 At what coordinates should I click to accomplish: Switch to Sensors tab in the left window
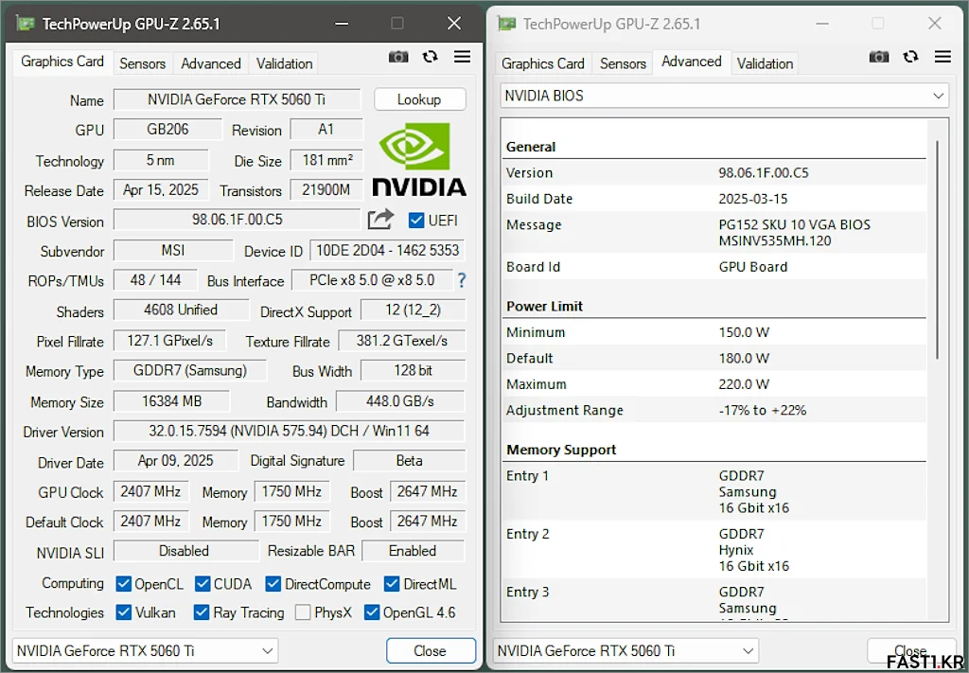pos(142,63)
